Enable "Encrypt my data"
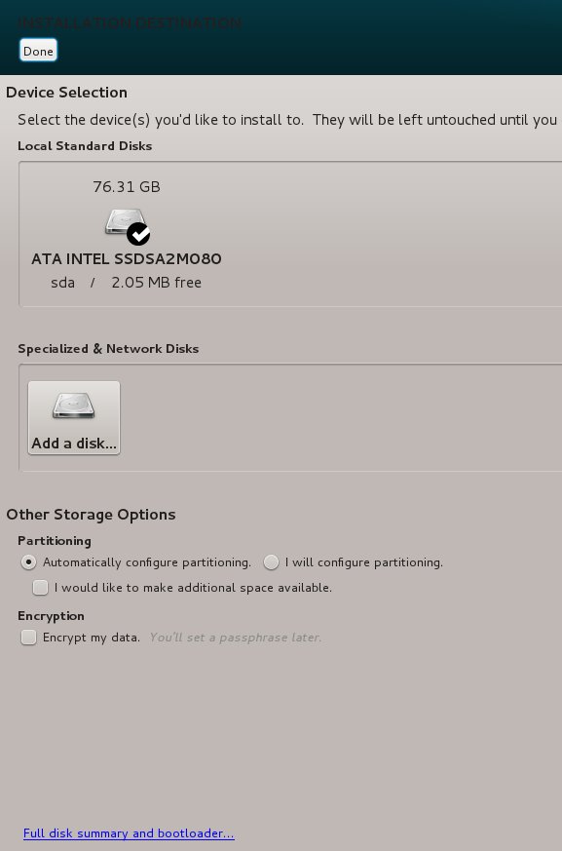 pyautogui.click(x=28, y=637)
